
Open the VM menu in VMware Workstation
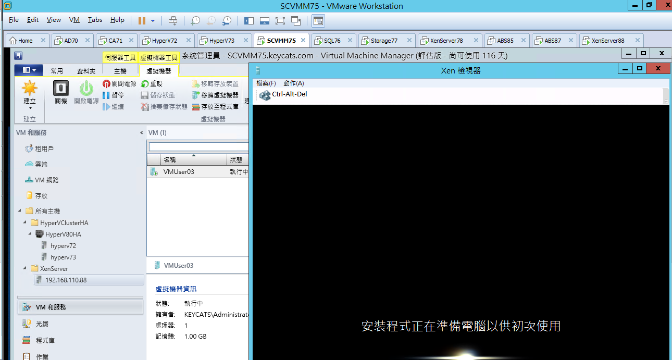(x=74, y=20)
